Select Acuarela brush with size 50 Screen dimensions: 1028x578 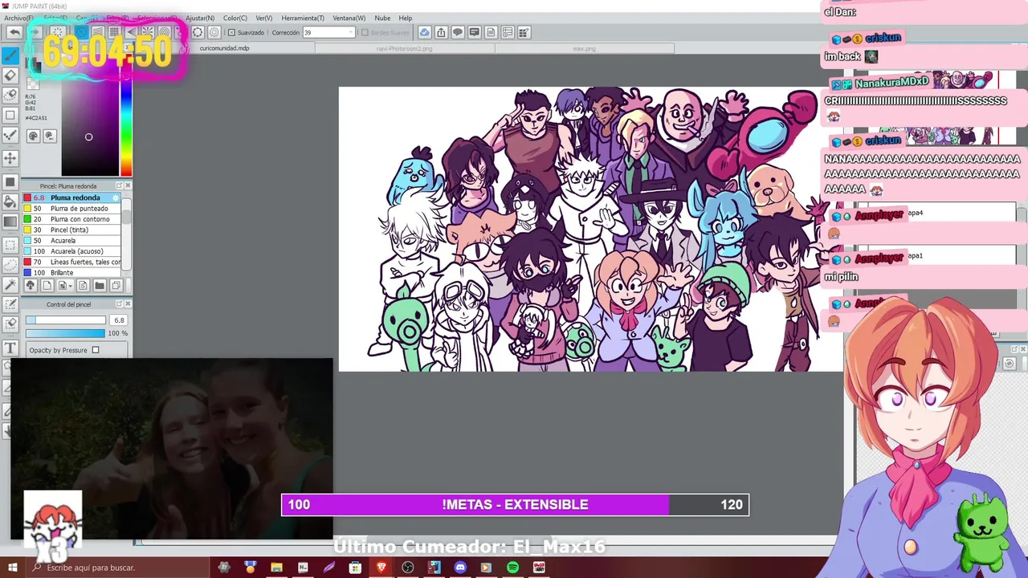[x=71, y=240]
